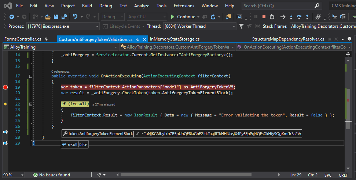
Task: Click the SPC indentation indicator
Action: click(x=328, y=175)
